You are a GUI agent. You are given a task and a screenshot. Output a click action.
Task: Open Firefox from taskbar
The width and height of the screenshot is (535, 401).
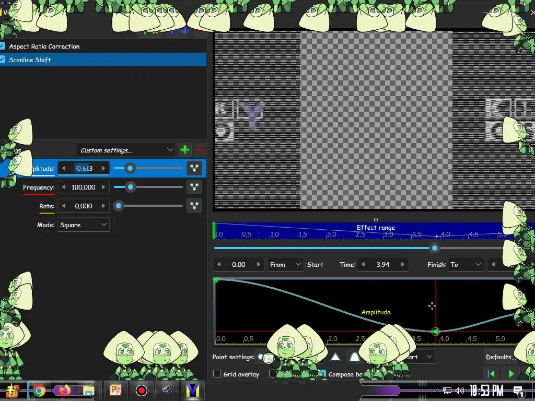pyautogui.click(x=64, y=391)
